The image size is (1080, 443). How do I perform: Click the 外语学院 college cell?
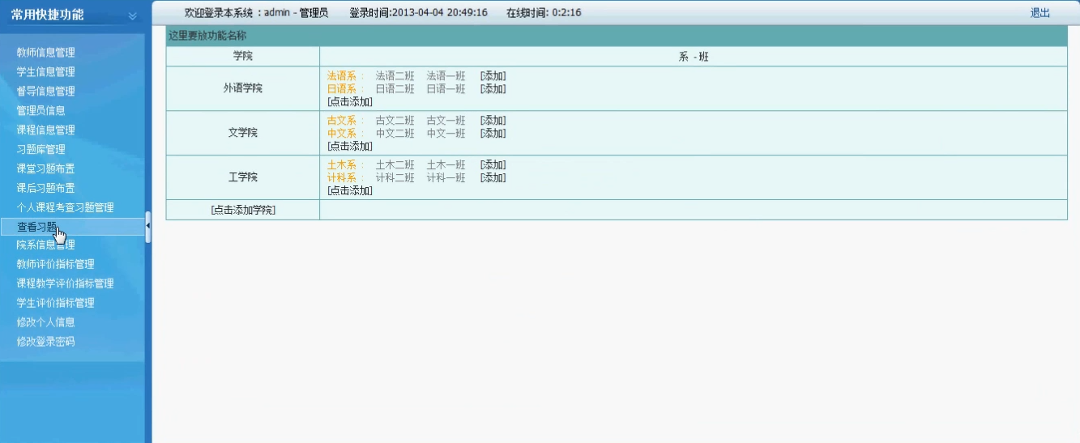point(243,89)
